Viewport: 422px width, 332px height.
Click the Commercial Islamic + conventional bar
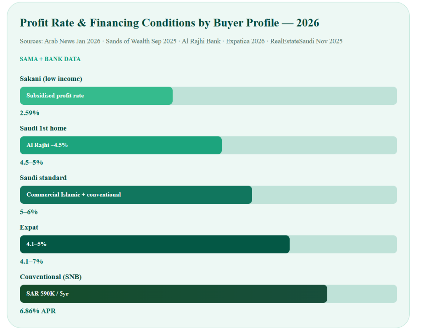click(x=136, y=195)
